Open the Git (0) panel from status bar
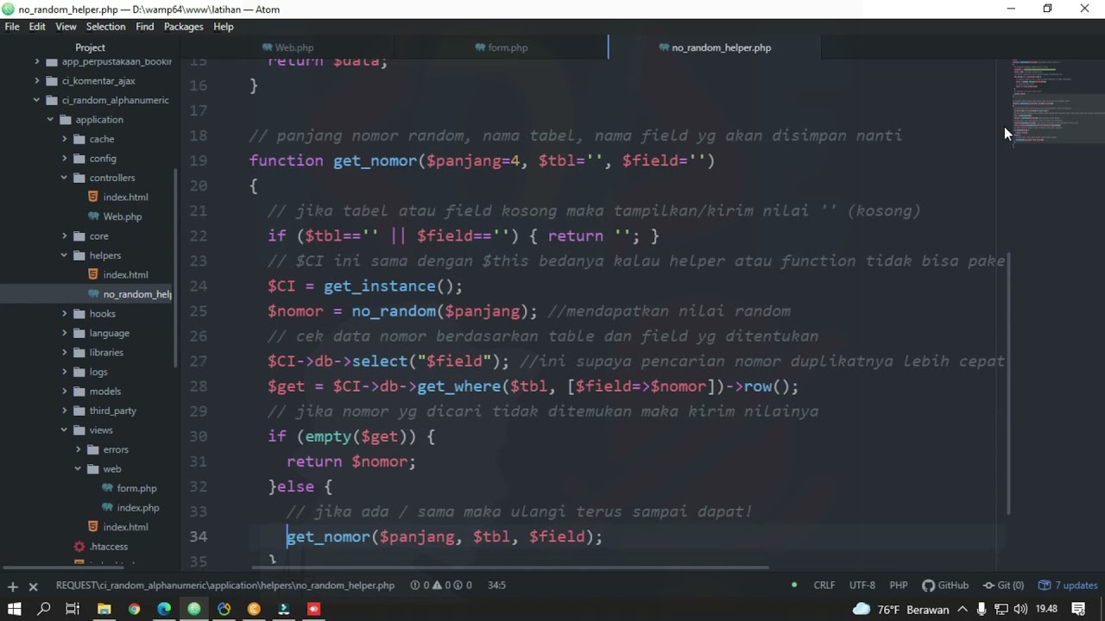This screenshot has height=621, width=1105. (x=1002, y=585)
